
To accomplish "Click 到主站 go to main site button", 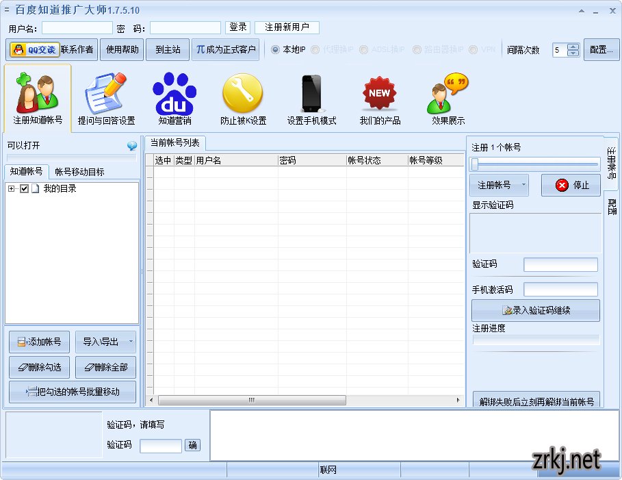I will pos(168,49).
